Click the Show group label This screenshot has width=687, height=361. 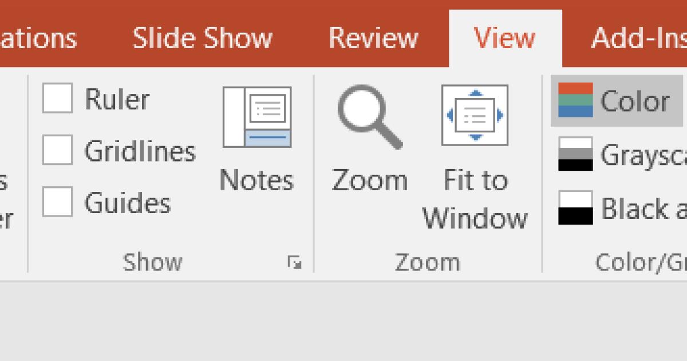click(152, 261)
